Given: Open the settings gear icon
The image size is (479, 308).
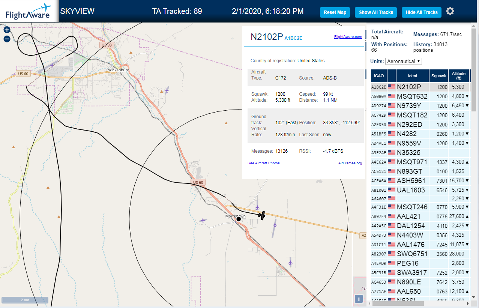Looking at the screenshot, I should click(x=450, y=11).
